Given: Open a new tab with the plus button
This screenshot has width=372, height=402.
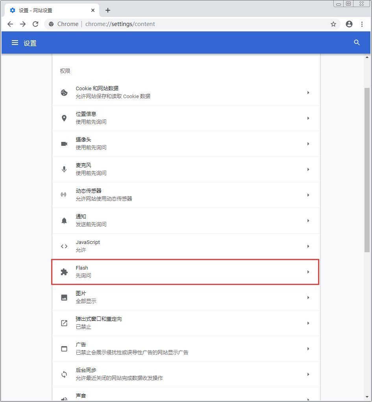Looking at the screenshot, I should click(x=108, y=10).
